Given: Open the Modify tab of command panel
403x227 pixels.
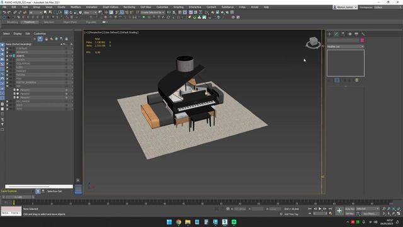Looking at the screenshot, I should 336,33.
